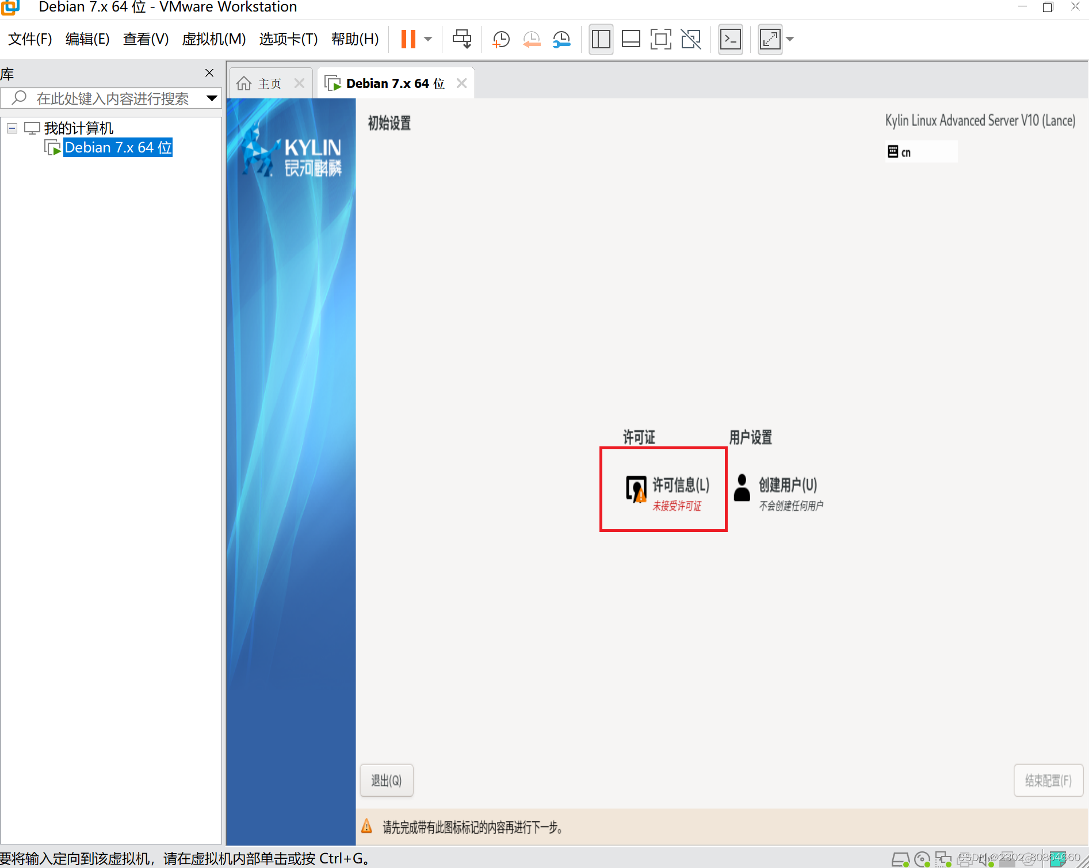Open the 查看(V) menu
1089x868 pixels.
pyautogui.click(x=146, y=39)
